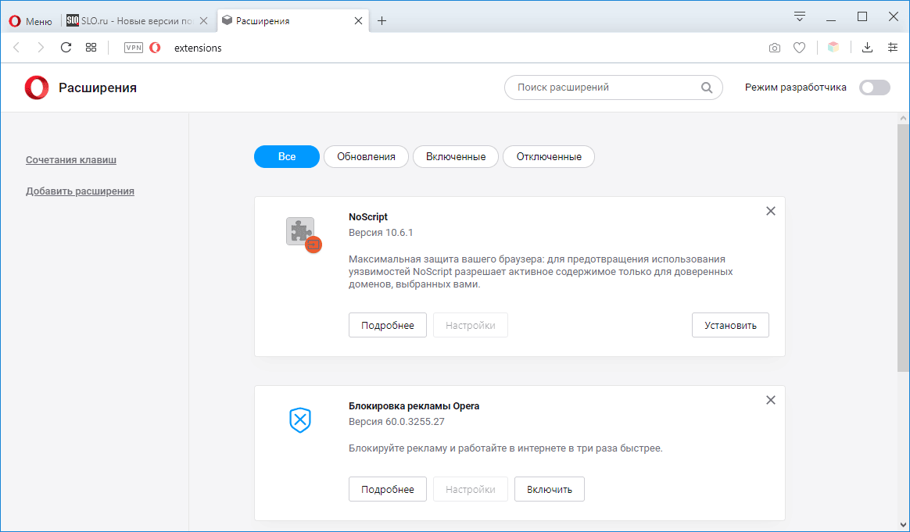The image size is (910, 532).
Task: Open the tab menu icon in title bar
Action: click(x=800, y=17)
